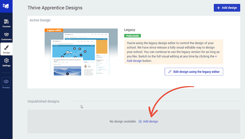Click the green PUBLISHED status badge
Screen dimensions: 245x139
(133, 36)
